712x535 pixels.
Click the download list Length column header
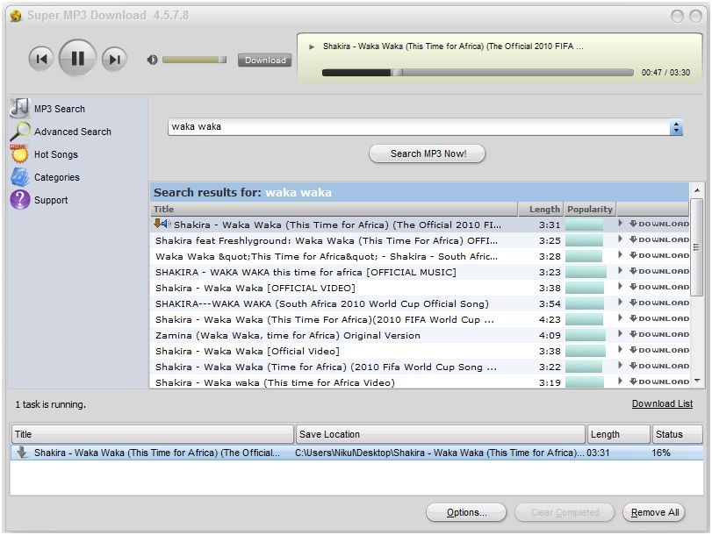[x=618, y=434]
